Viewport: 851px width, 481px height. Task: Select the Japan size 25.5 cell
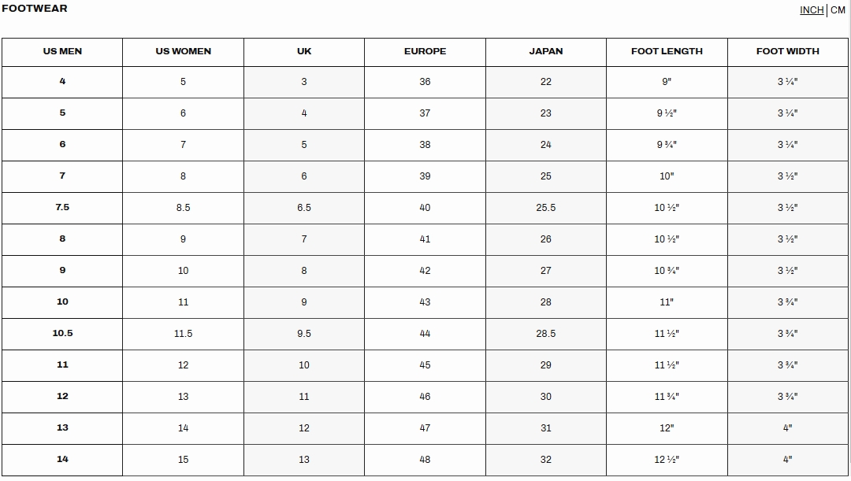[x=546, y=208]
